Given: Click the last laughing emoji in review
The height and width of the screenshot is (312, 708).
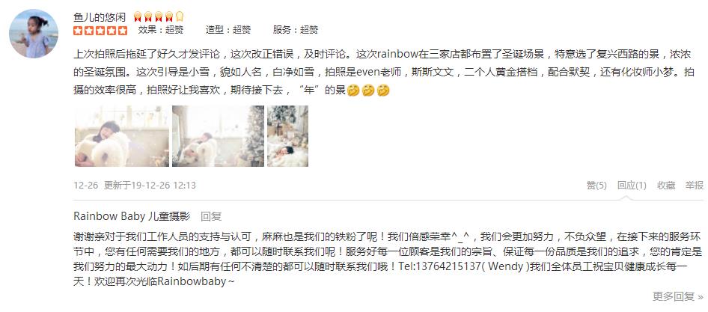Looking at the screenshot, I should (383, 91).
